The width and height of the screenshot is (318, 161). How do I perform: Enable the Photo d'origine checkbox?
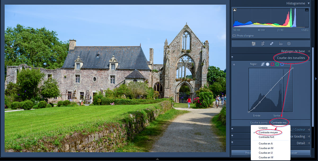point(234,35)
